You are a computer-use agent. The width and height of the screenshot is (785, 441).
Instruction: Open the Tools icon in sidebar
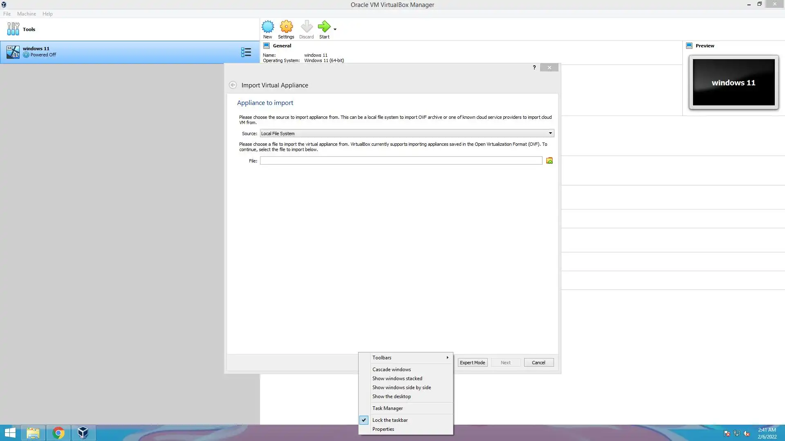(13, 29)
